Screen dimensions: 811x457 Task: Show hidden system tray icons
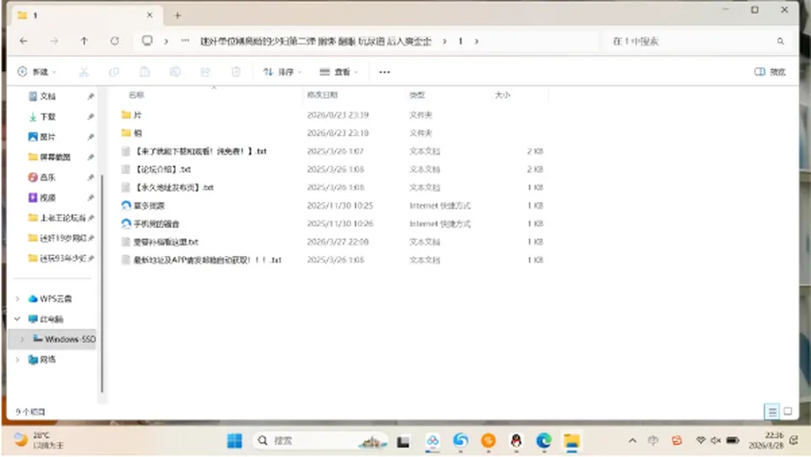[632, 440]
